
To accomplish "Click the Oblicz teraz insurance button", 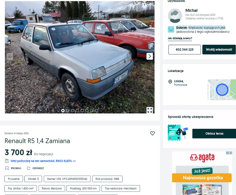I will click(214, 133).
